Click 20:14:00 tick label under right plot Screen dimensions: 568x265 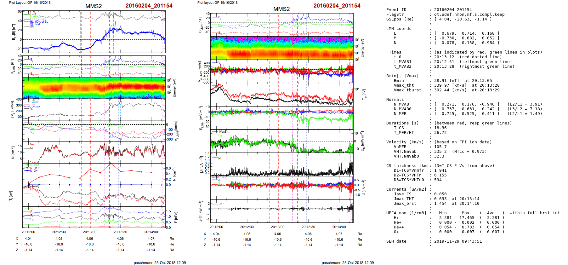[x=339, y=227]
